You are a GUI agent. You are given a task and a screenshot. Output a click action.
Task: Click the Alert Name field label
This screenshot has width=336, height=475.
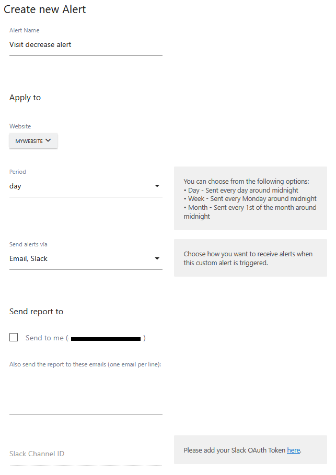tap(24, 30)
